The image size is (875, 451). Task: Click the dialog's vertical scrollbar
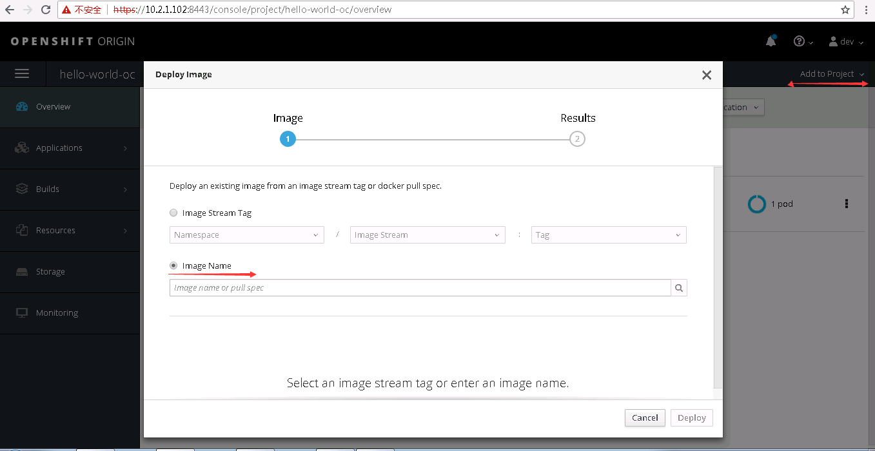coord(718,277)
